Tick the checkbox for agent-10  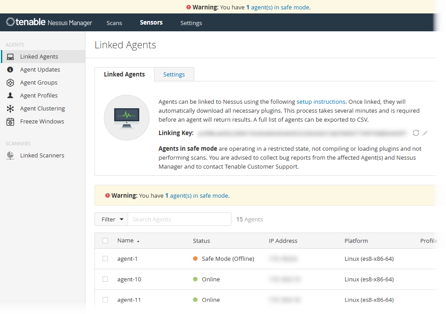pos(105,279)
